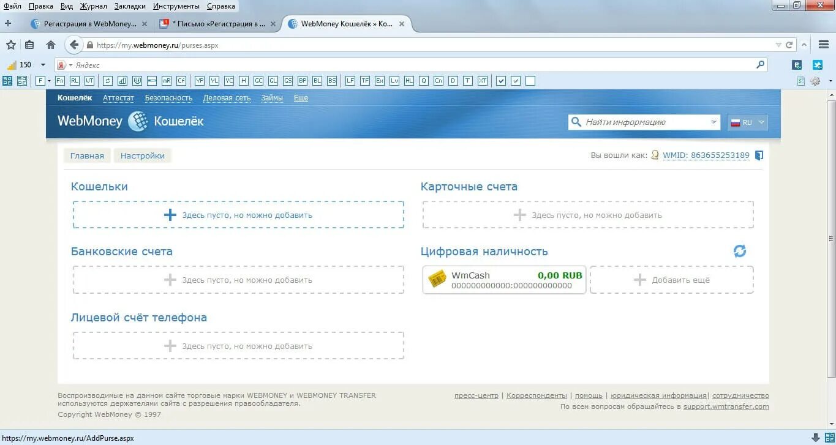Open the Безопасность navigation link
Screen dimensions: 836x445
click(x=168, y=98)
